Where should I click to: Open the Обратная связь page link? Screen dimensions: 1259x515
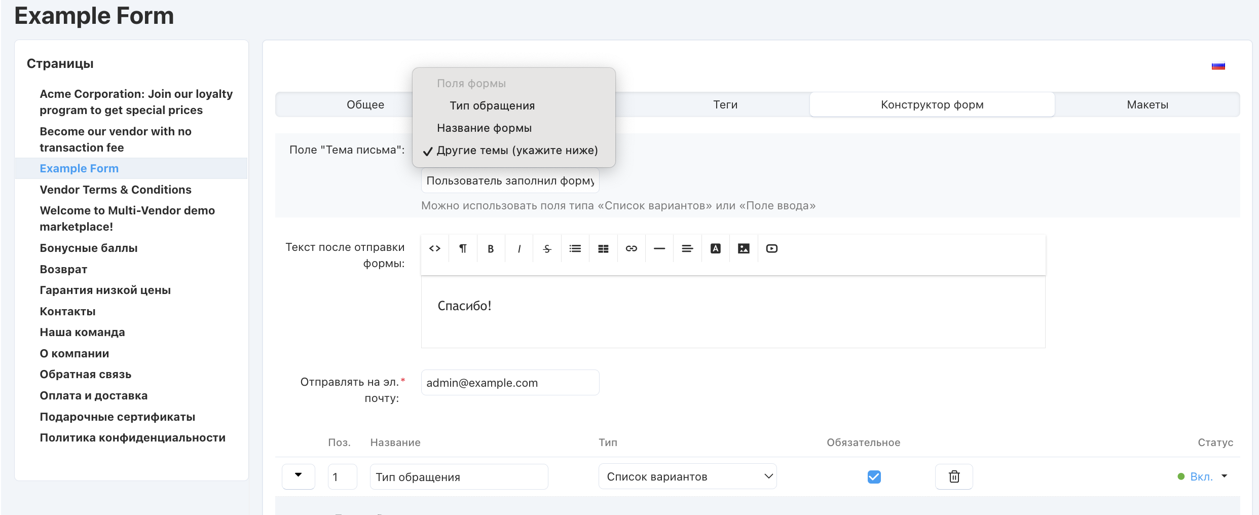pos(86,374)
